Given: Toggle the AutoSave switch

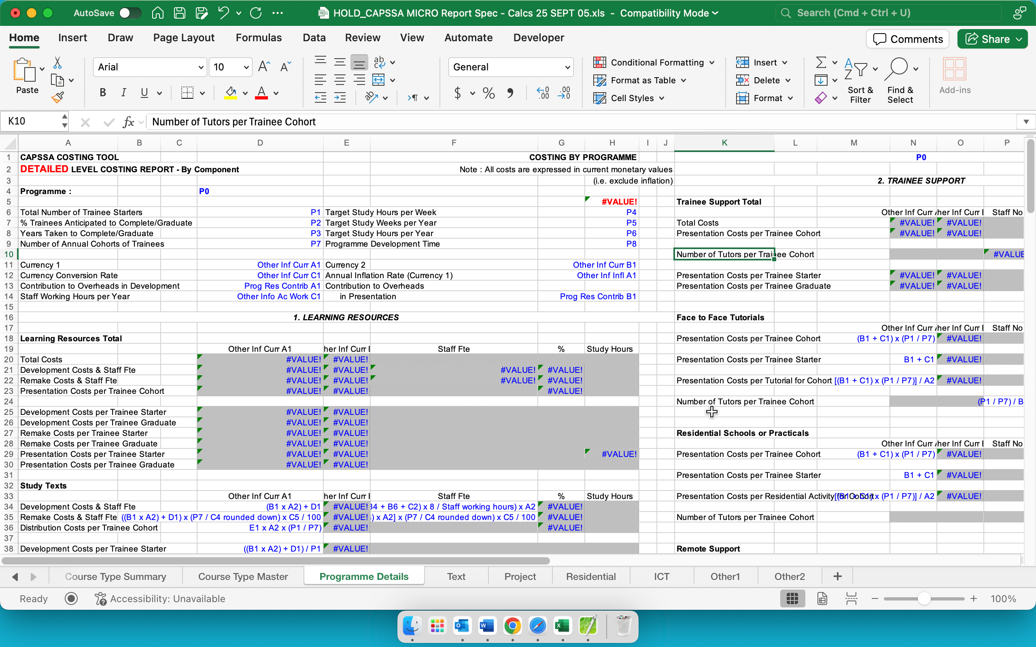Looking at the screenshot, I should pos(130,13).
